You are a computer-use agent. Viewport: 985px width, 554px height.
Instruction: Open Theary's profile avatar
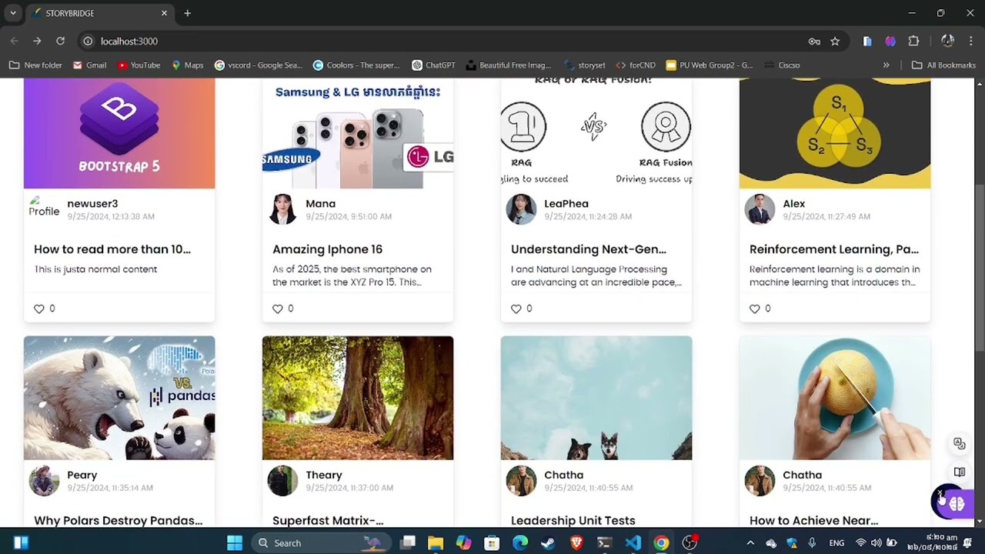coord(282,481)
